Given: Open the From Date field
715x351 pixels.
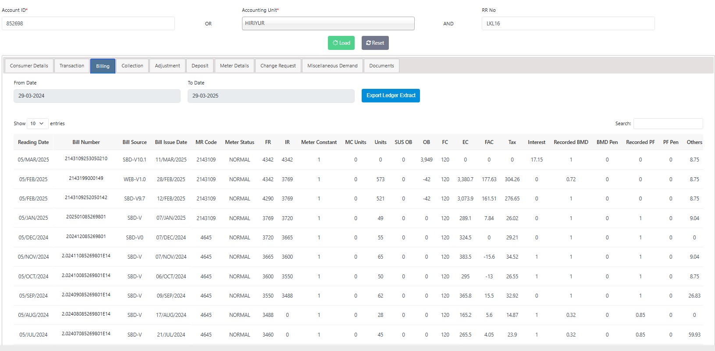Looking at the screenshot, I should point(97,96).
